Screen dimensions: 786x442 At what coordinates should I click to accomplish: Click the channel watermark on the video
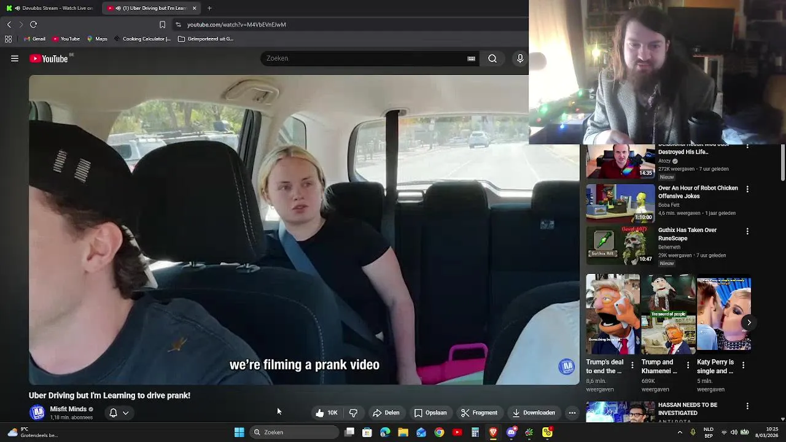[x=567, y=366]
